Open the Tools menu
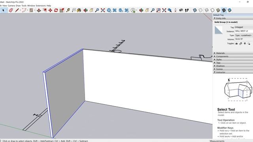The height and width of the screenshot is (142, 253). 24,6
